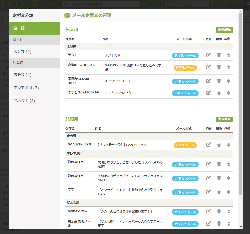Delete the てす online seminar template
Image resolution: width=250 pixels, height=234 pixels.
pyautogui.click(x=219, y=192)
